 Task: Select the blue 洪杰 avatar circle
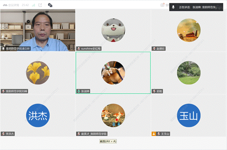(38, 115)
